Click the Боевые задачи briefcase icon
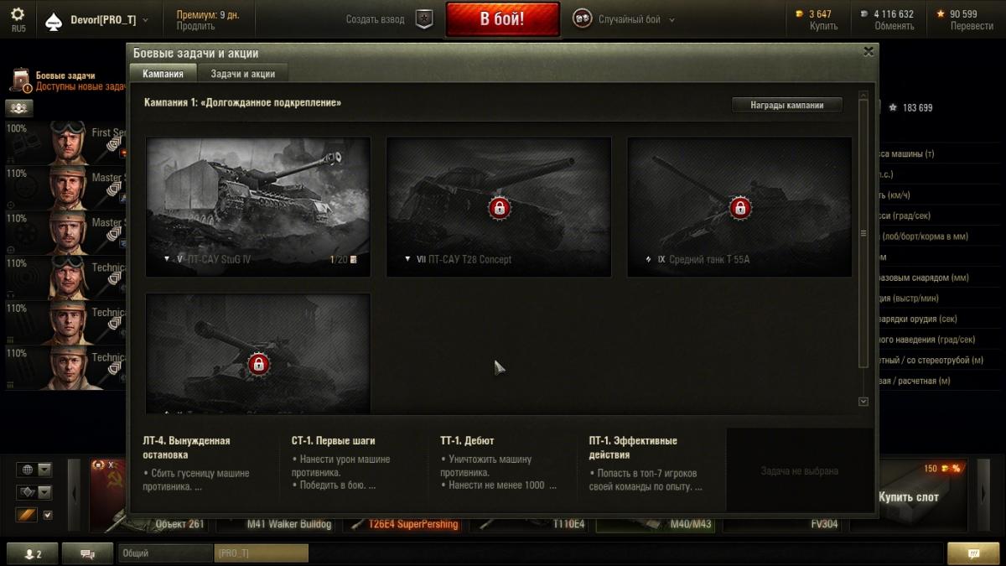 (x=21, y=80)
